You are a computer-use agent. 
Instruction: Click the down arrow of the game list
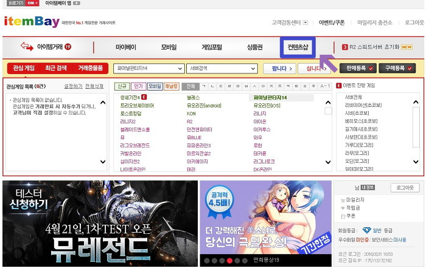tap(328, 162)
